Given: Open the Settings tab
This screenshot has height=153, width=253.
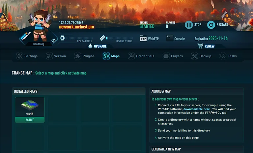Looking at the screenshot, I should click(27, 56).
